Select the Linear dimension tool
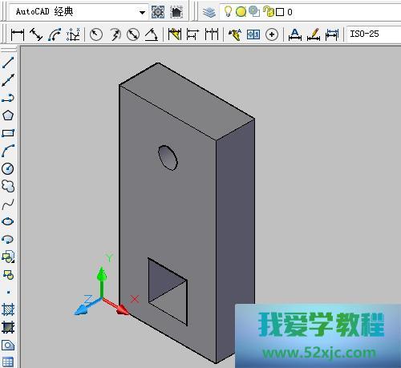The height and width of the screenshot is (368, 401). [18, 34]
